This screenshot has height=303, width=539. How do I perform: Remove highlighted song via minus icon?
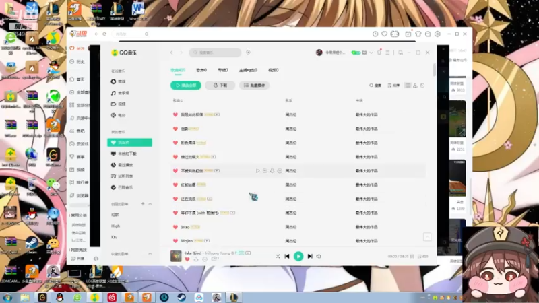280,171
